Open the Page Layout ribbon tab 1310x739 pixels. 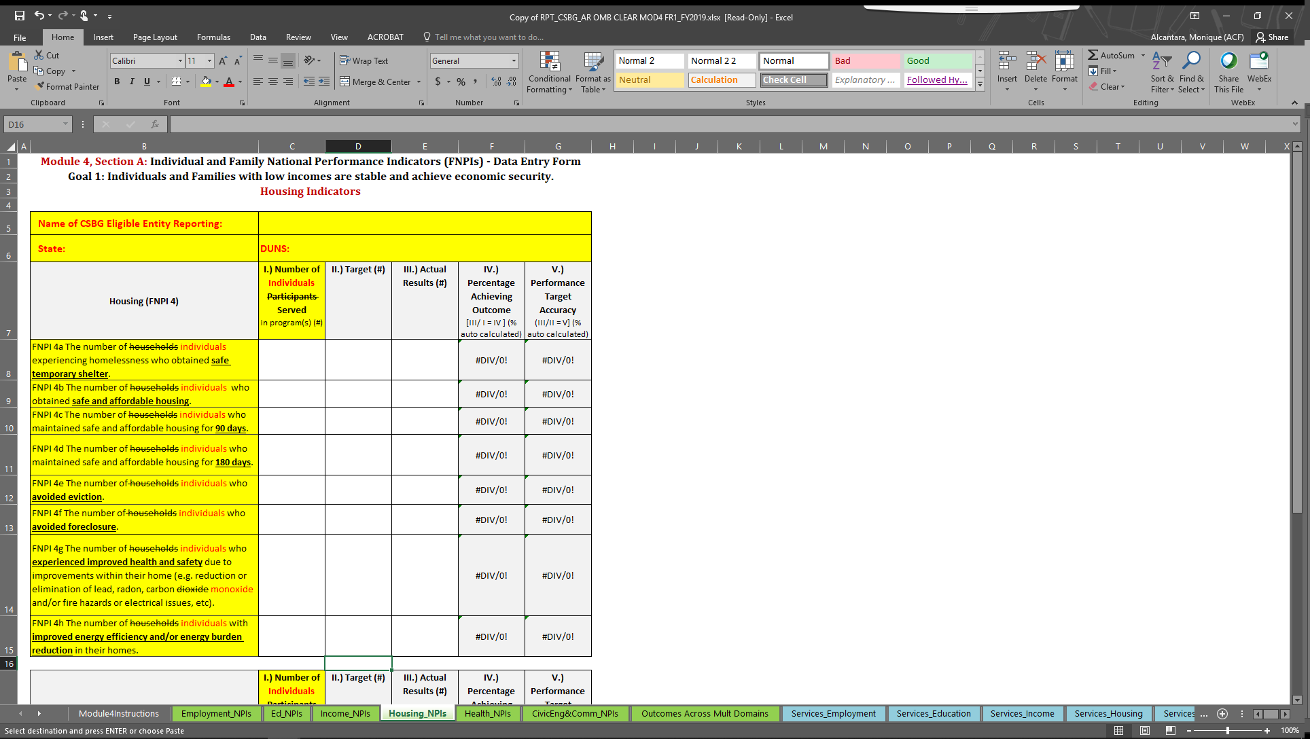click(x=155, y=37)
